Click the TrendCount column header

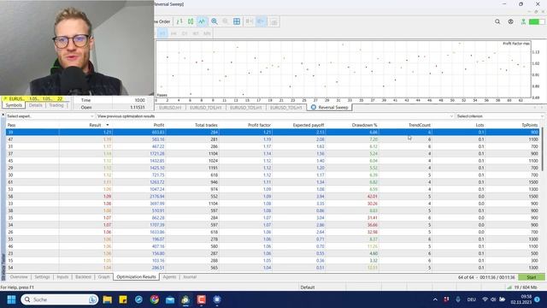pos(420,125)
